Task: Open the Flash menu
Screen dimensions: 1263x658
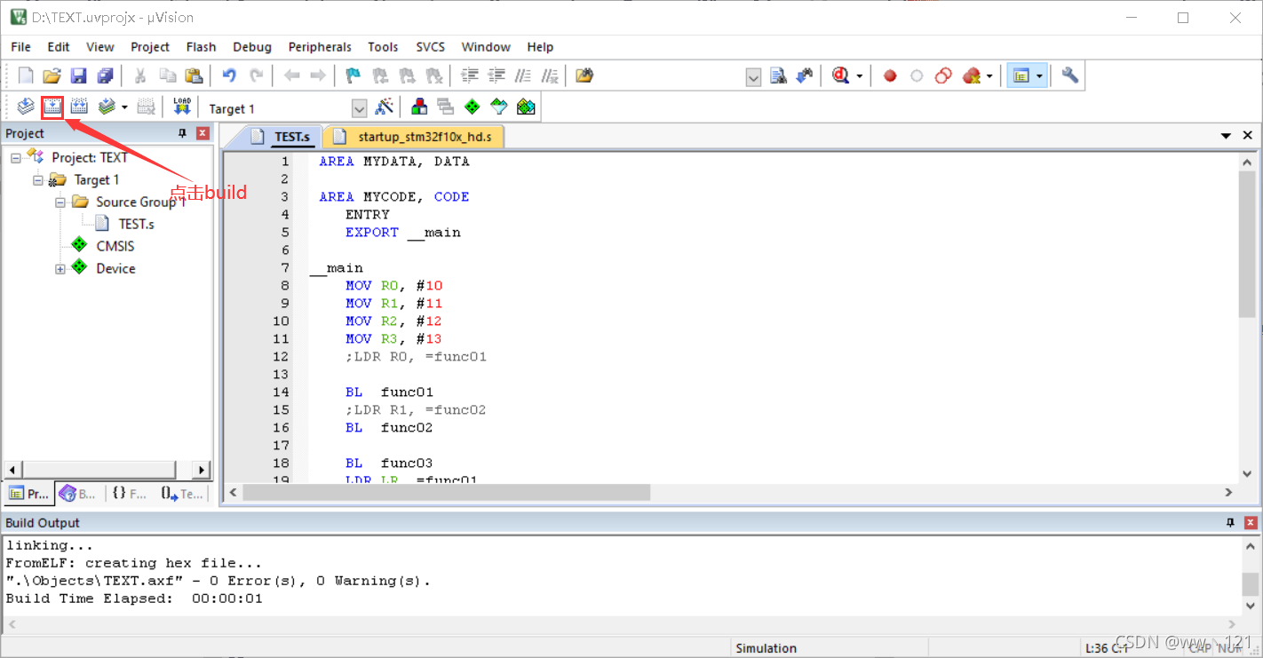Action: tap(201, 47)
